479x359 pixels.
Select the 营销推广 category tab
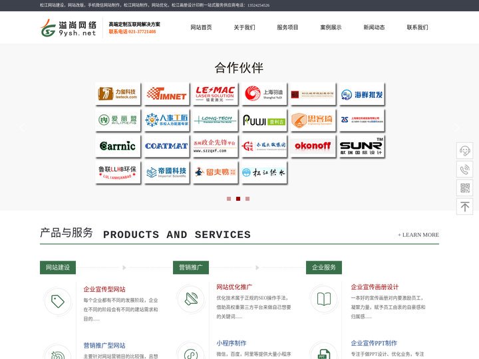pyautogui.click(x=191, y=267)
